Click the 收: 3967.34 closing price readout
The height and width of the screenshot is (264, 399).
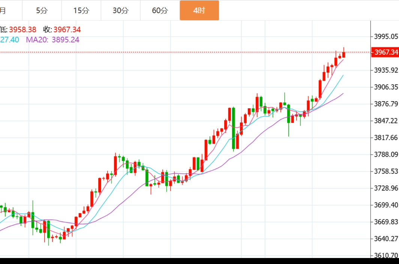[62, 30]
